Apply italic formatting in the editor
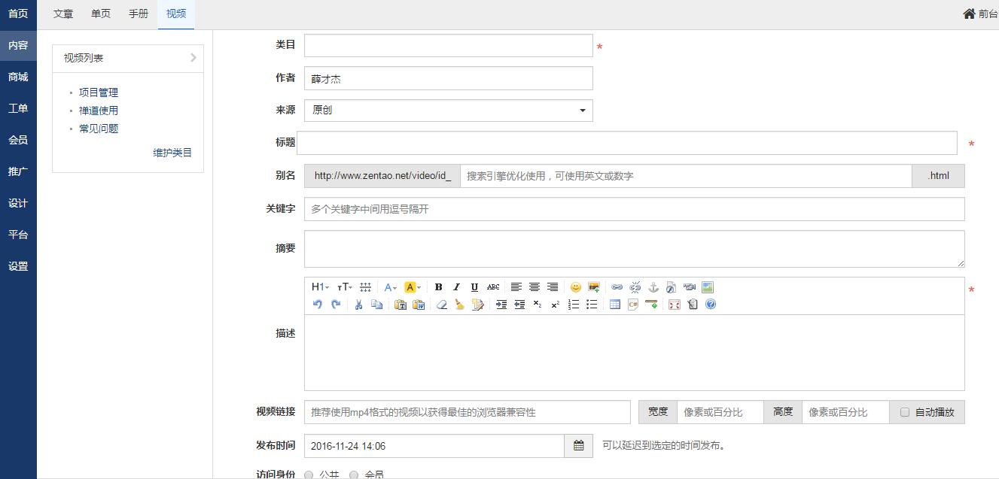The image size is (999, 479). [456, 287]
